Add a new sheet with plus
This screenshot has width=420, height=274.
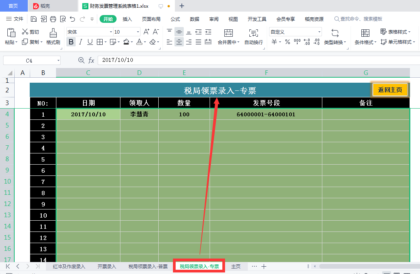[264, 267]
